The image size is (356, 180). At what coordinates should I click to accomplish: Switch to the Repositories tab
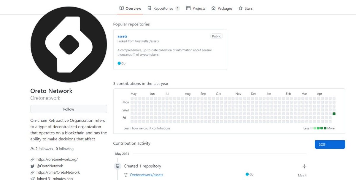click(164, 8)
